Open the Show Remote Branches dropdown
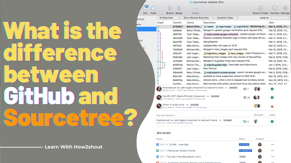Screen dimensions: 291x163 198,18
